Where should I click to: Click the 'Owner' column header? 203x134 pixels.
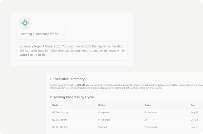coord(148,105)
